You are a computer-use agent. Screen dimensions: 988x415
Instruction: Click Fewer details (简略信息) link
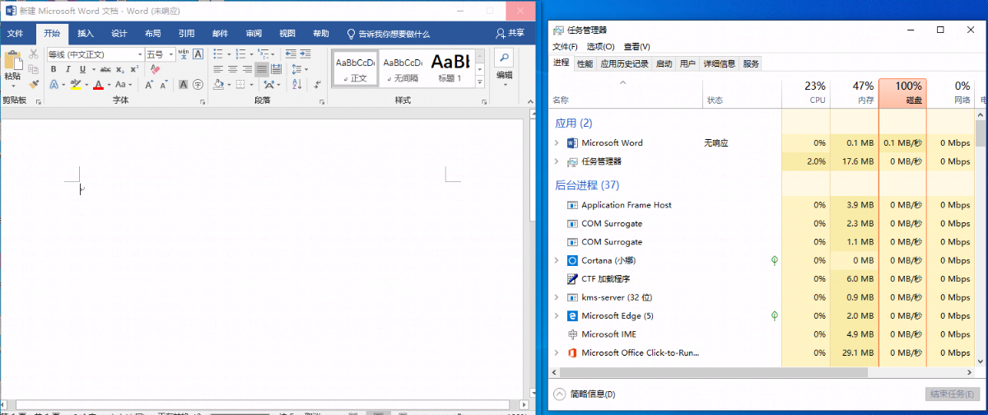coord(585,394)
